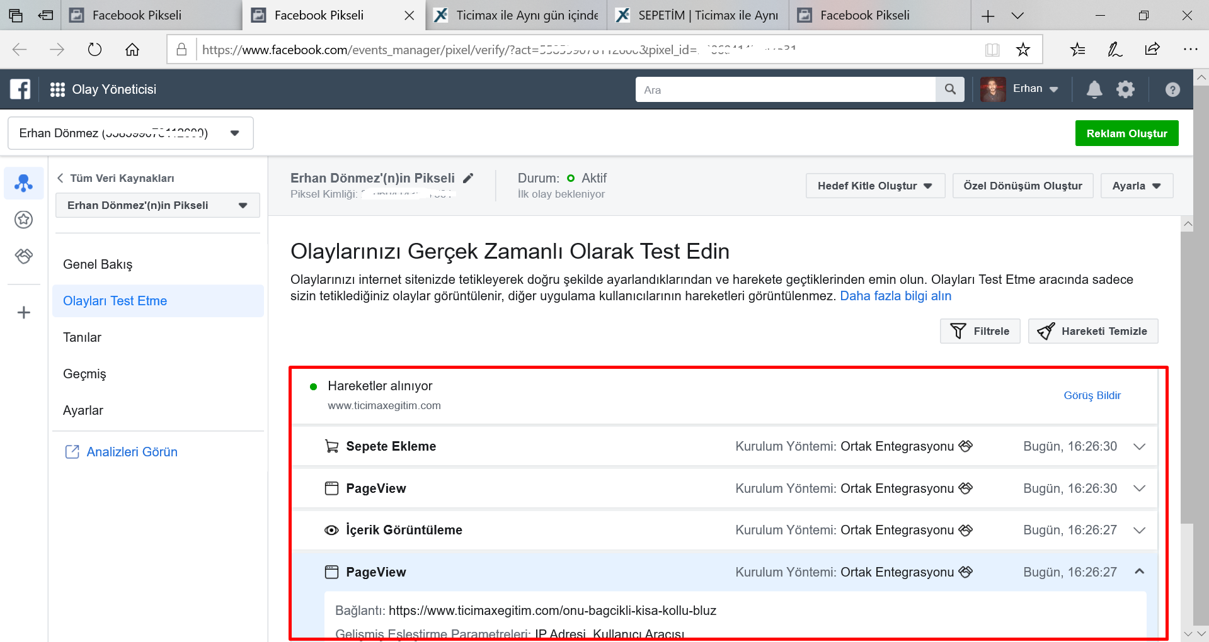This screenshot has height=642, width=1209.
Task: Share this page icon
Action: coord(1152,49)
